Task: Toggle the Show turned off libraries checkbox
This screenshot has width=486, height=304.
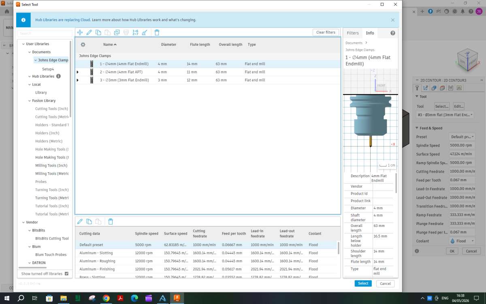Action: [x=67, y=274]
